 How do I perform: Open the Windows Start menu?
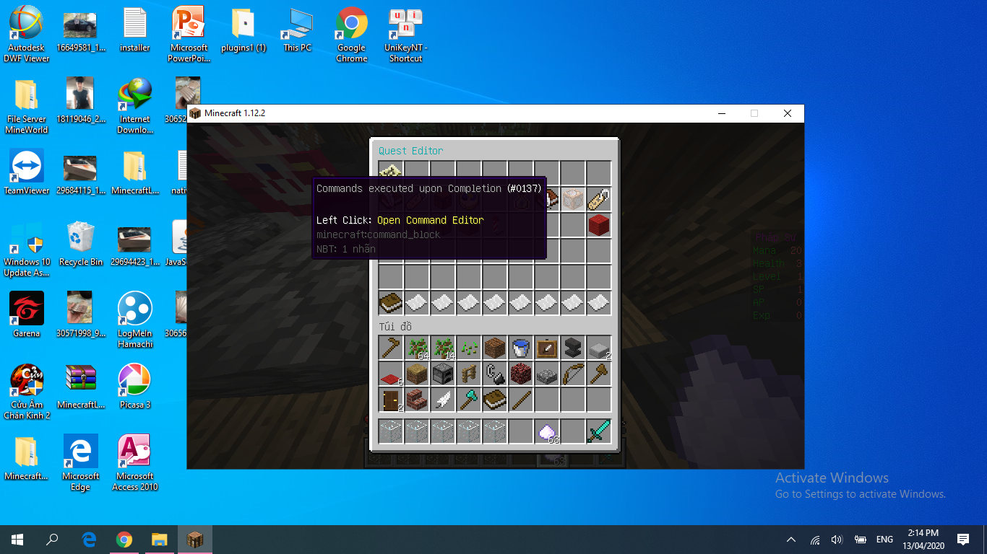[x=17, y=540]
